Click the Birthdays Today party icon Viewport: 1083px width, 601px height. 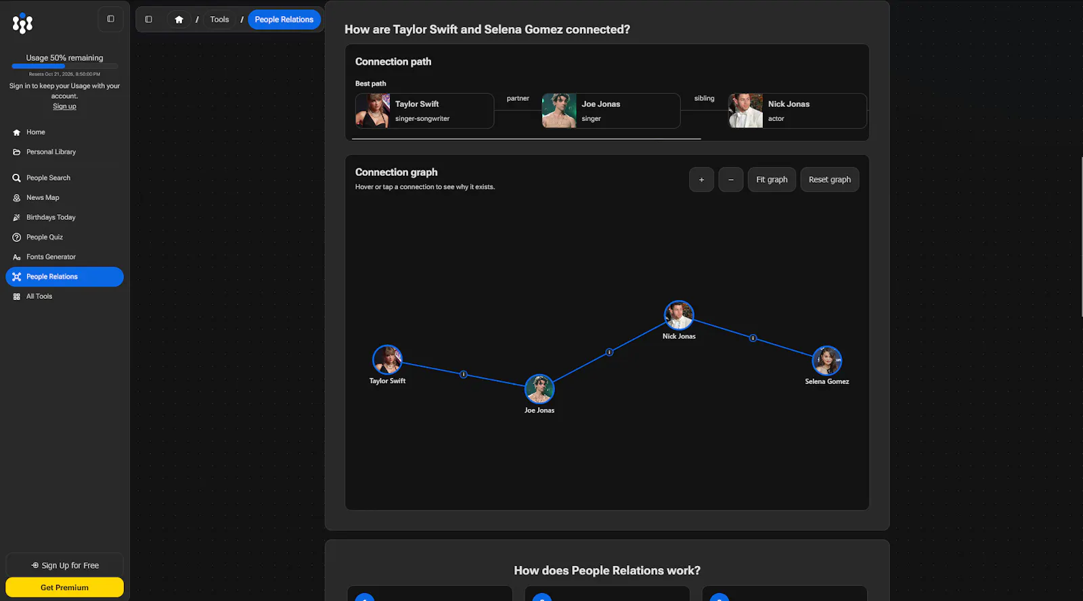[x=17, y=217]
